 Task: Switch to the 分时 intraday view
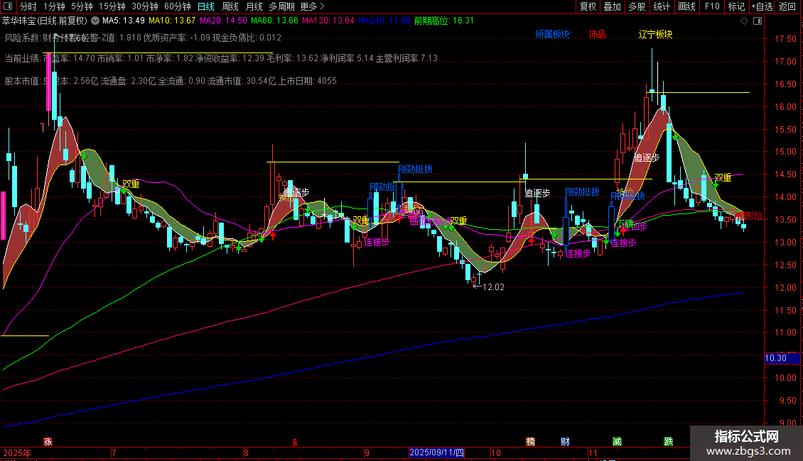tap(28, 6)
